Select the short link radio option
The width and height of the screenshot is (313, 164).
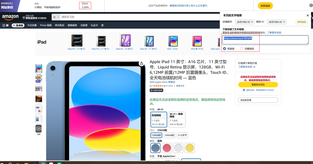point(225,49)
